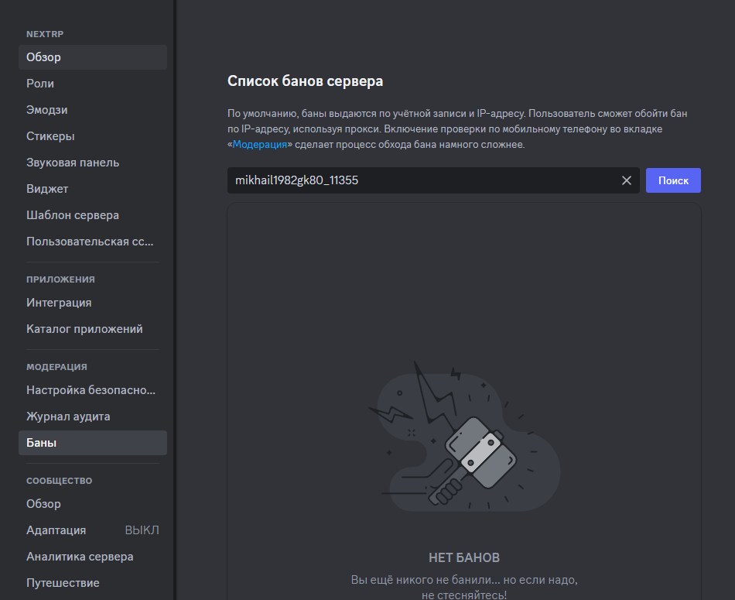Open the Модерация link in description
This screenshot has height=600, width=735.
pos(260,145)
